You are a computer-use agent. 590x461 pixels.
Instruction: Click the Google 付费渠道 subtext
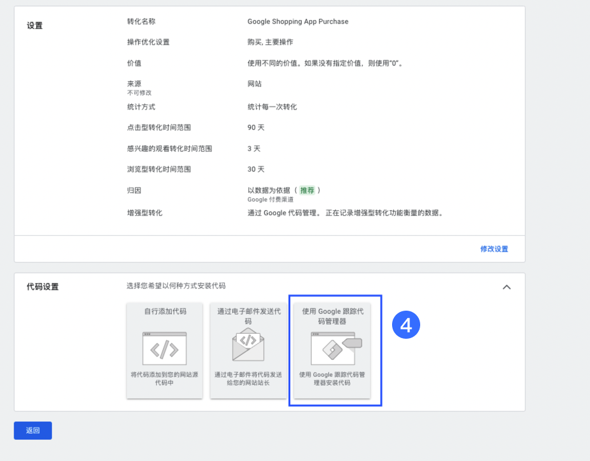[270, 200]
